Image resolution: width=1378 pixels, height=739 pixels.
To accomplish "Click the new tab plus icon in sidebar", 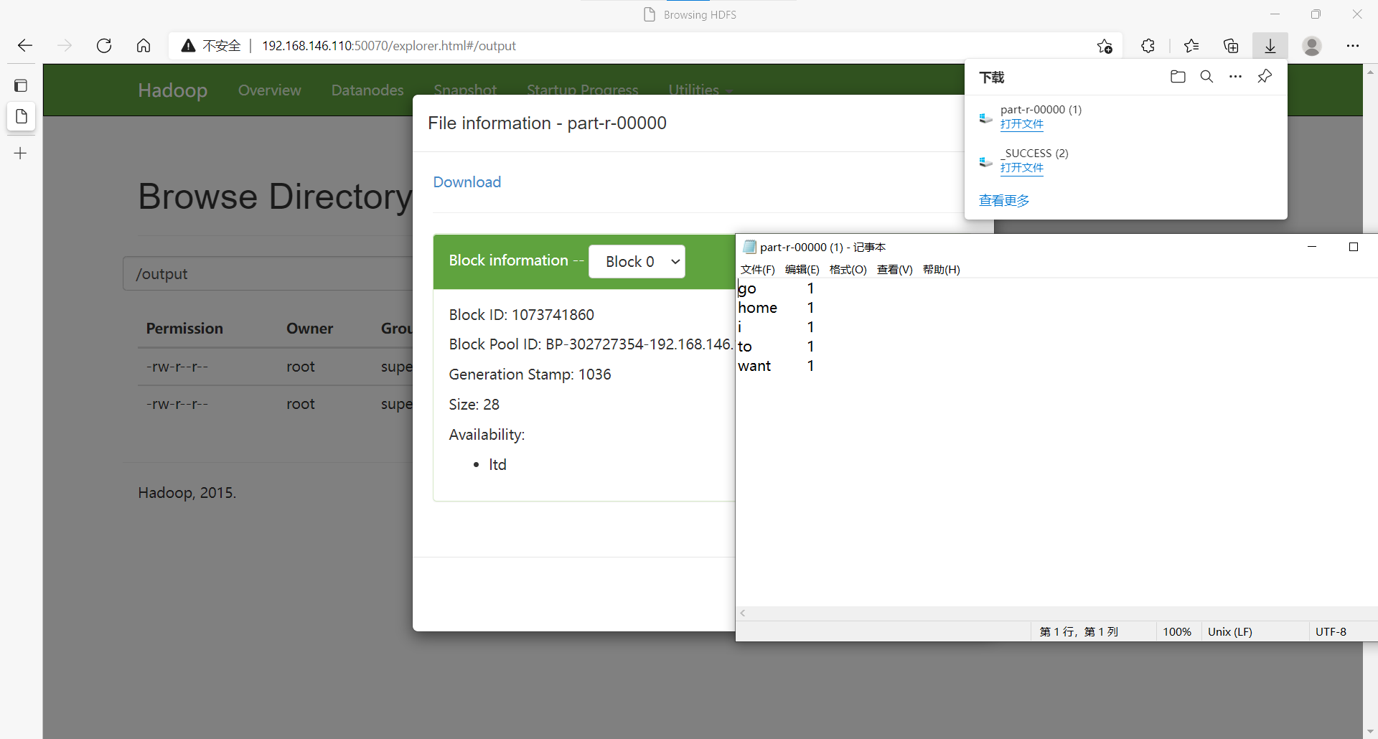I will (20, 153).
